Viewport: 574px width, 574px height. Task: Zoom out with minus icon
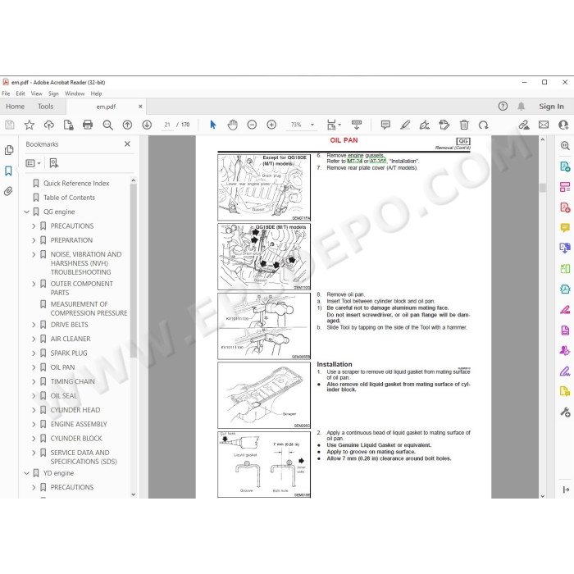coord(252,125)
